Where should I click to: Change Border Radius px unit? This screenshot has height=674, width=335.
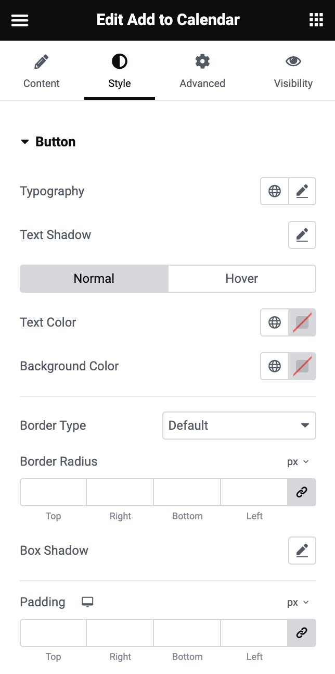click(298, 462)
